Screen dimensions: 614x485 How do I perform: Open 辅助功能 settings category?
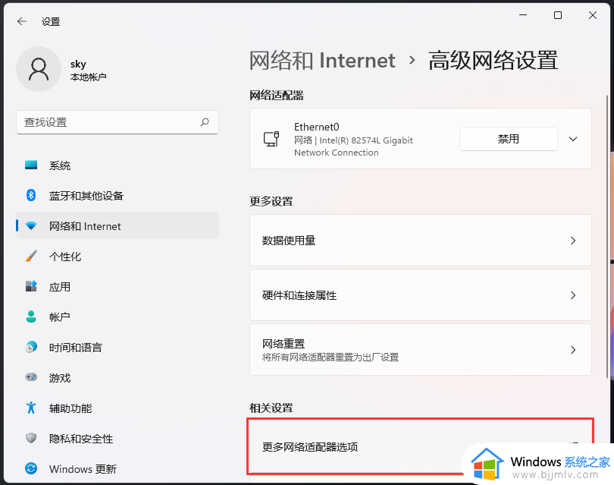coord(117,408)
